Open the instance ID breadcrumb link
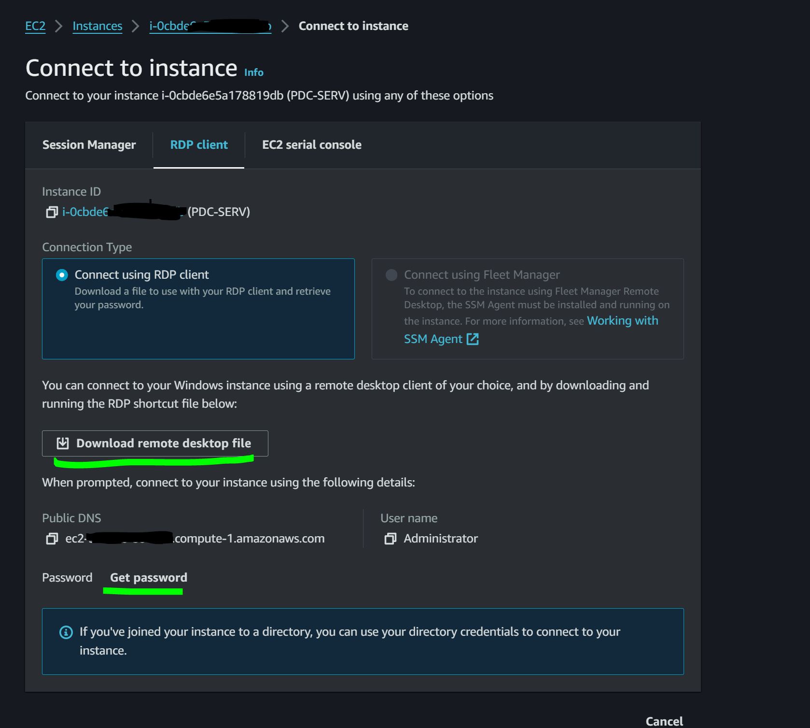Image resolution: width=810 pixels, height=728 pixels. pyautogui.click(x=210, y=26)
